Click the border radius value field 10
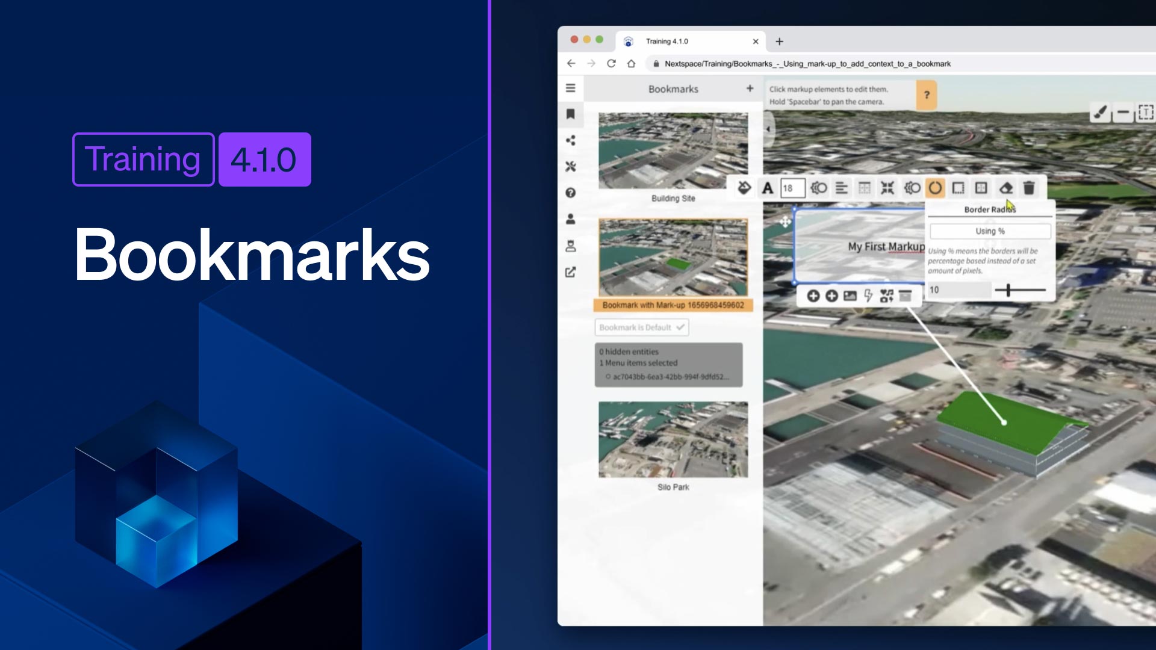This screenshot has height=650, width=1156. [x=959, y=290]
